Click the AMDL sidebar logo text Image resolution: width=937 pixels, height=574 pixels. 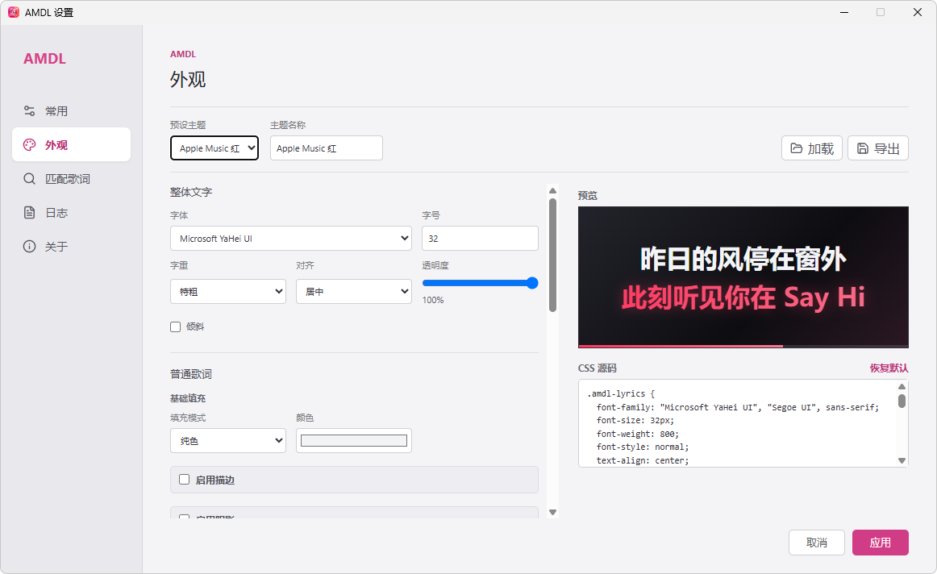(45, 59)
